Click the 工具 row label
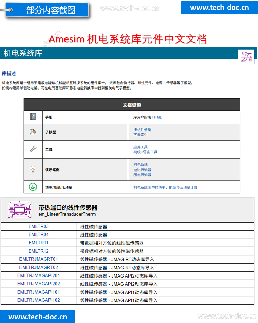Viewport: 258px width, 323px height. click(49, 150)
